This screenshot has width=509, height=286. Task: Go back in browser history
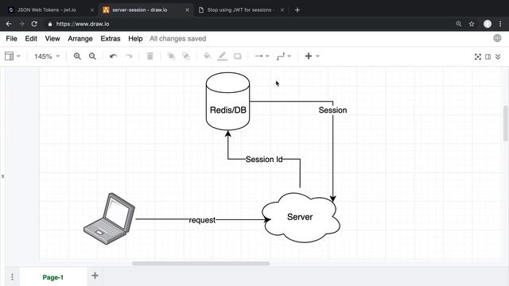tap(9, 24)
